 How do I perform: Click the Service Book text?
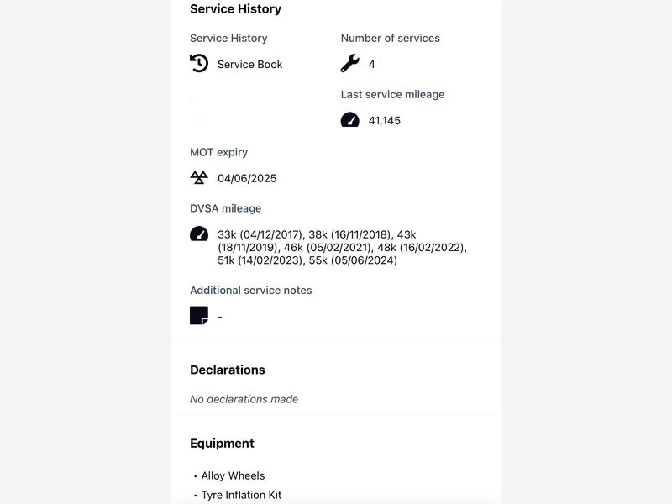pos(249,65)
